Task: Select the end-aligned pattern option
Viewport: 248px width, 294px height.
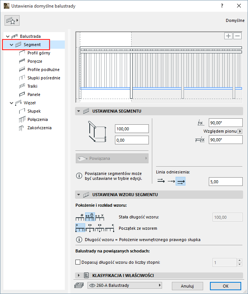Action: pos(110,228)
